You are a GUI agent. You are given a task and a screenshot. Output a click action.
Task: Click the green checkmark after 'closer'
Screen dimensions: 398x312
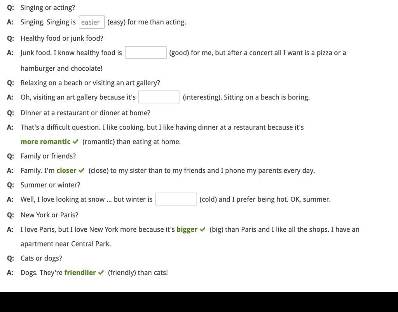(x=82, y=171)
